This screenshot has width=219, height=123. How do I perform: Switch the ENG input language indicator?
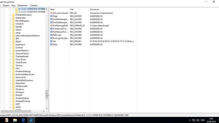[x=203, y=120]
